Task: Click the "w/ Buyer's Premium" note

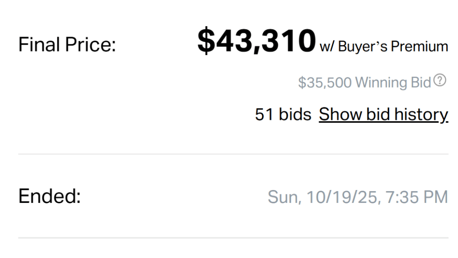Action: 384,47
